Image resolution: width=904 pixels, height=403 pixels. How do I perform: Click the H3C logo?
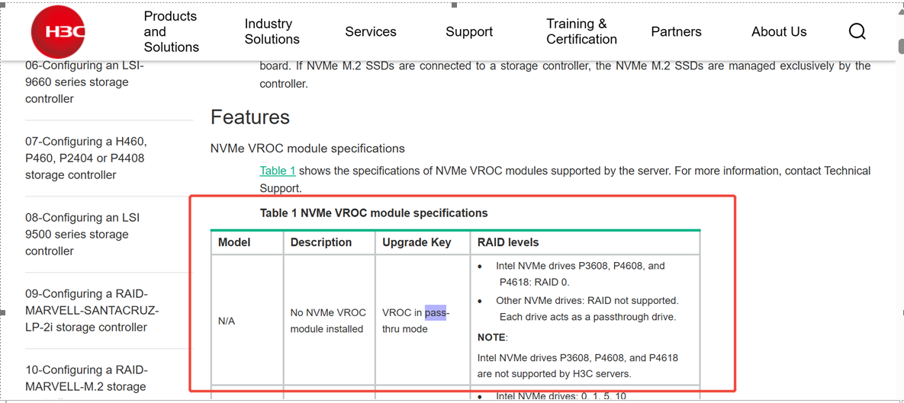pyautogui.click(x=58, y=32)
